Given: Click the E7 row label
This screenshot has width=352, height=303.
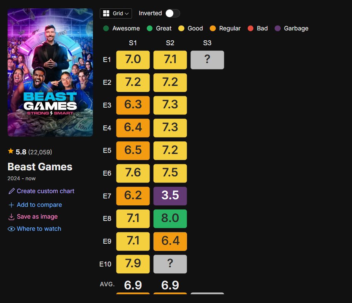Looking at the screenshot, I should click(x=107, y=196).
